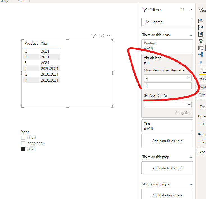The height and width of the screenshot is (199, 206).
Task: Click table cell with product E
Action: (x=31, y=63)
